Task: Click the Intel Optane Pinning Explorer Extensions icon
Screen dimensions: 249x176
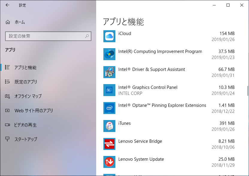Action: (109, 108)
